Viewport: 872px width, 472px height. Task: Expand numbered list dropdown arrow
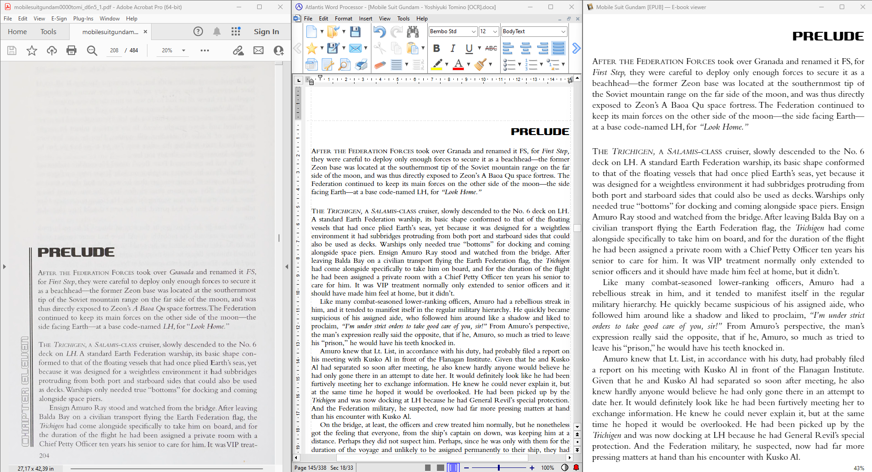(541, 65)
